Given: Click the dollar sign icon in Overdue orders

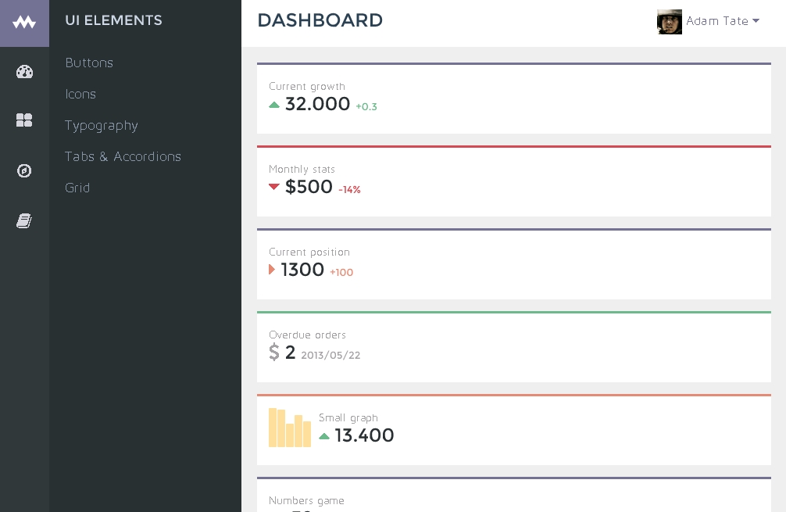Looking at the screenshot, I should click(x=274, y=353).
